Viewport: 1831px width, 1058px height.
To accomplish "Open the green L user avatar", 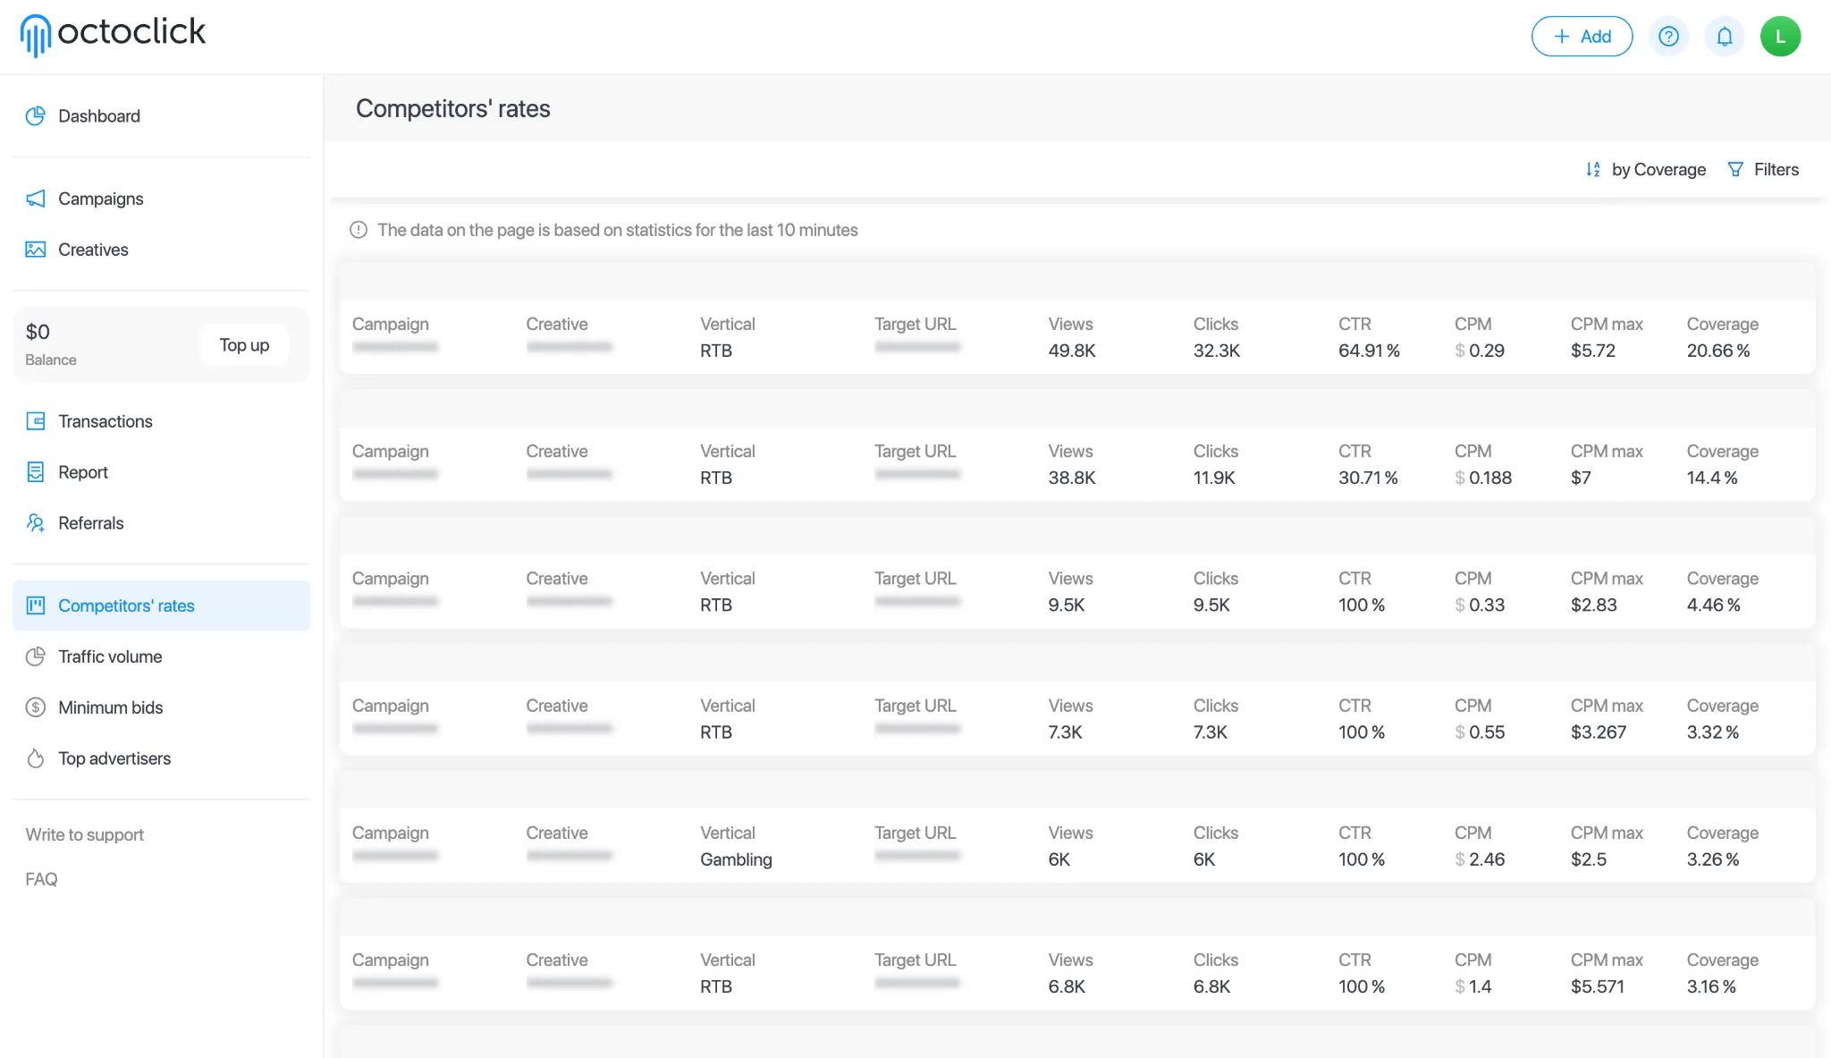I will tap(1780, 37).
